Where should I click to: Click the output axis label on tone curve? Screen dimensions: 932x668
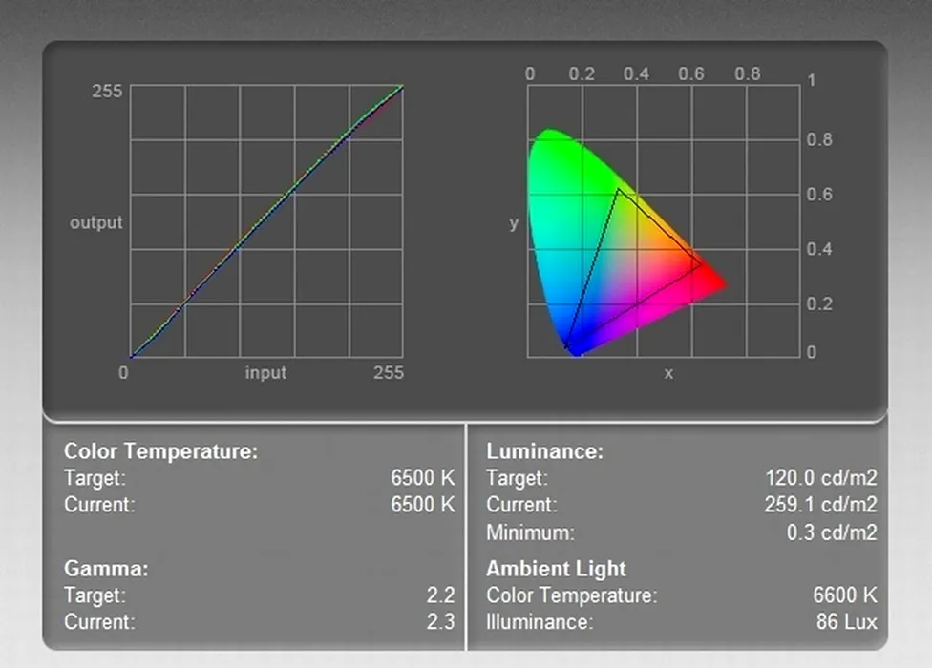click(x=96, y=222)
